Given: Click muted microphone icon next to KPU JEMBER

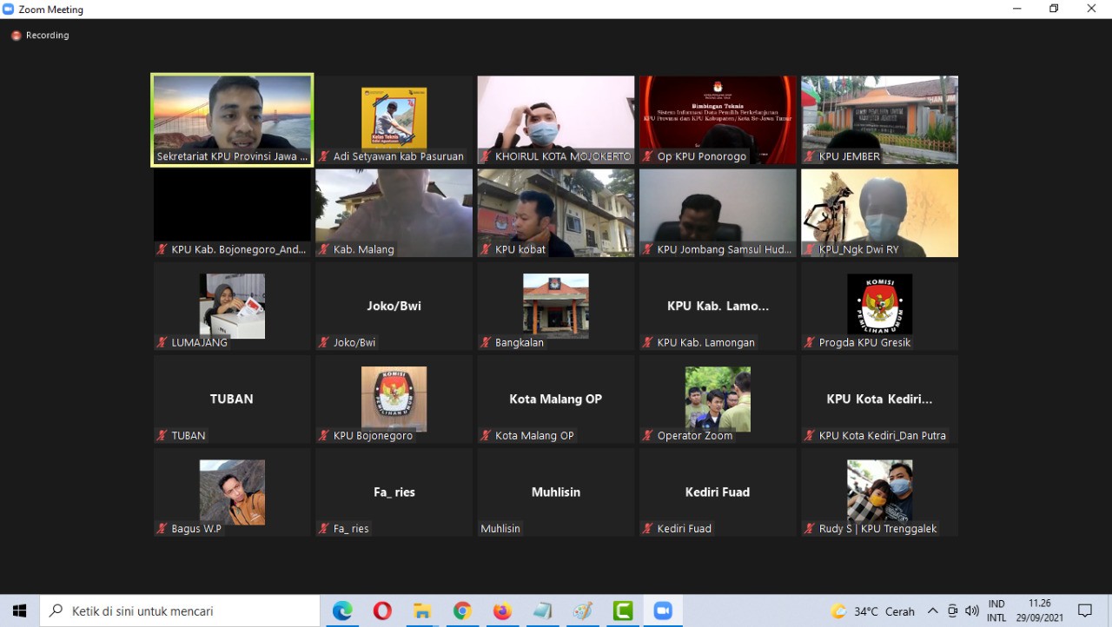Looking at the screenshot, I should pos(809,157).
